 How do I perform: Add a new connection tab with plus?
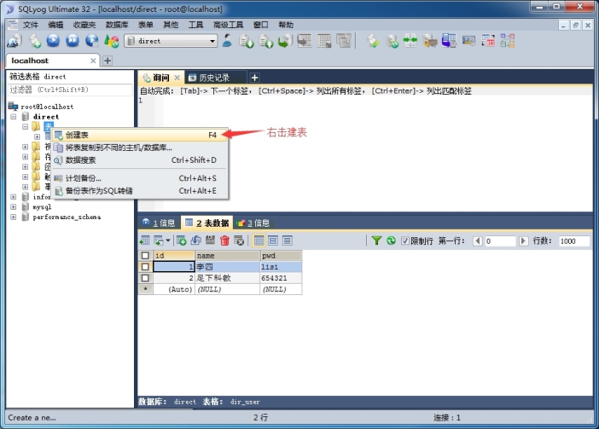108,61
